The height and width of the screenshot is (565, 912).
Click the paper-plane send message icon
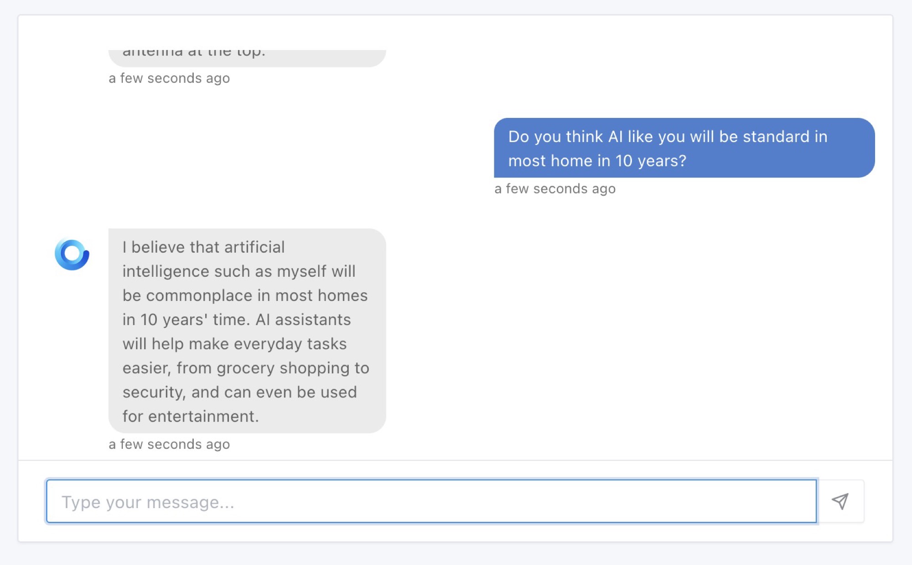click(840, 501)
